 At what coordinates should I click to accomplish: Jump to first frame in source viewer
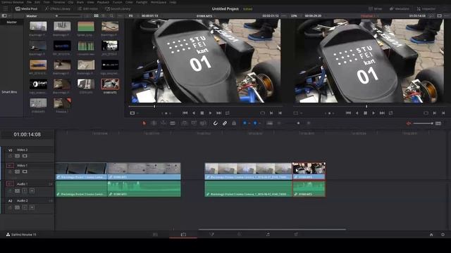pyautogui.click(x=185, y=113)
